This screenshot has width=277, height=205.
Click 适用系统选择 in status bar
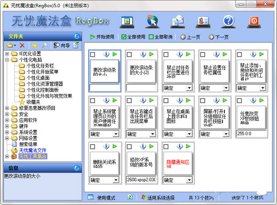click(x=158, y=198)
